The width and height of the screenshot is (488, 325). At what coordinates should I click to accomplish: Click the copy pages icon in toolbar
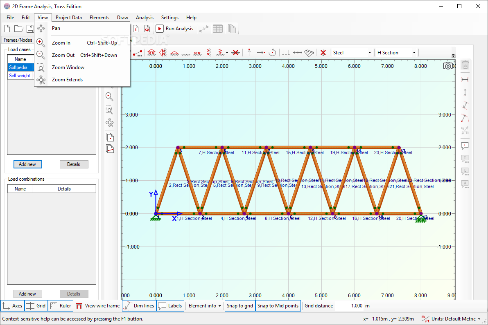[x=232, y=29]
